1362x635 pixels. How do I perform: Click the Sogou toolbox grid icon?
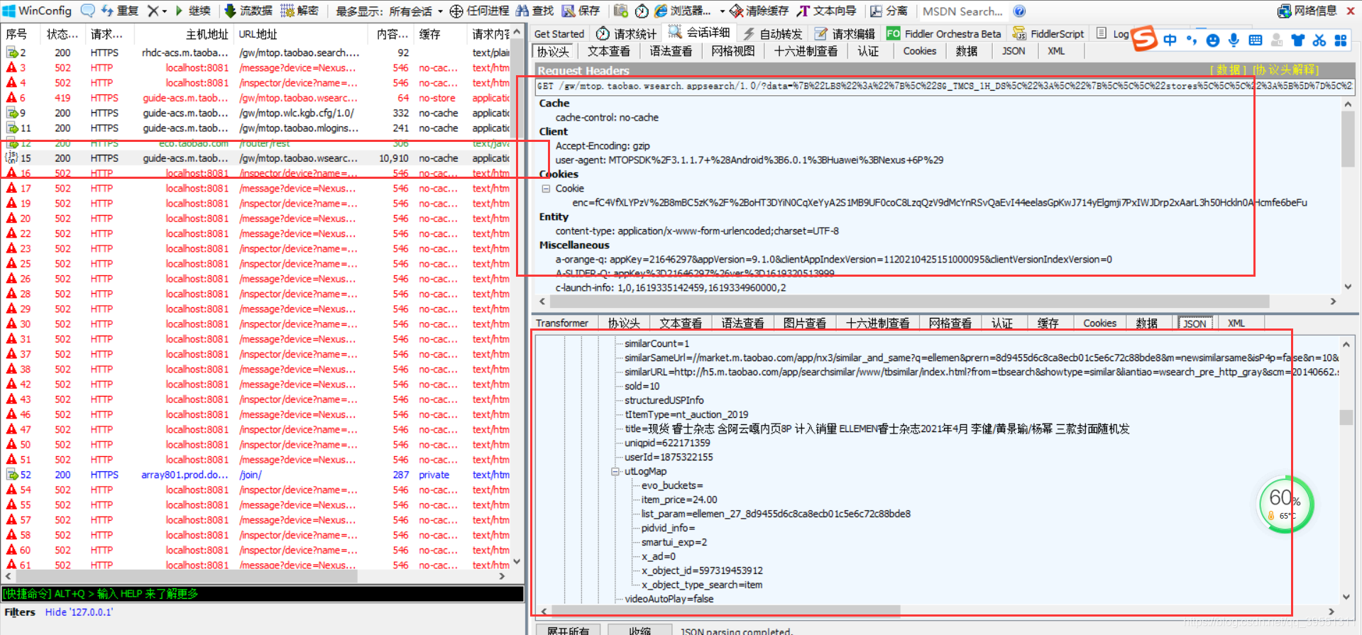point(1340,40)
